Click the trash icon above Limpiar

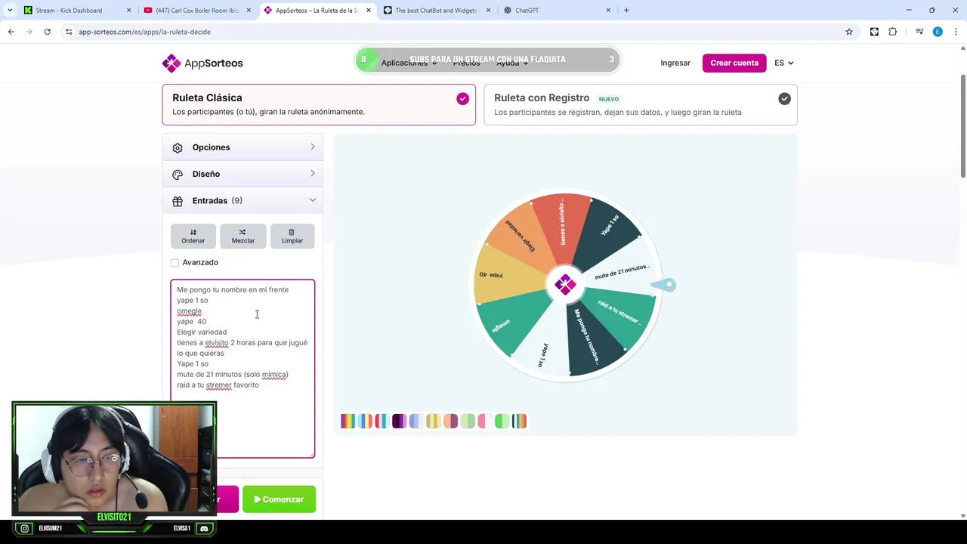(x=292, y=232)
